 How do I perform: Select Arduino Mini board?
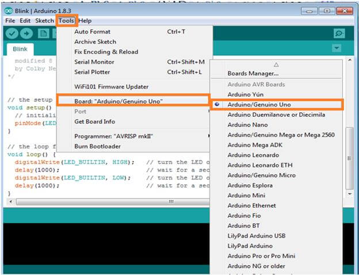[x=277, y=195]
